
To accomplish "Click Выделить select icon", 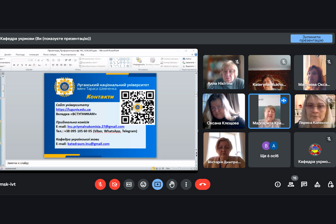I will (x=189, y=66).
